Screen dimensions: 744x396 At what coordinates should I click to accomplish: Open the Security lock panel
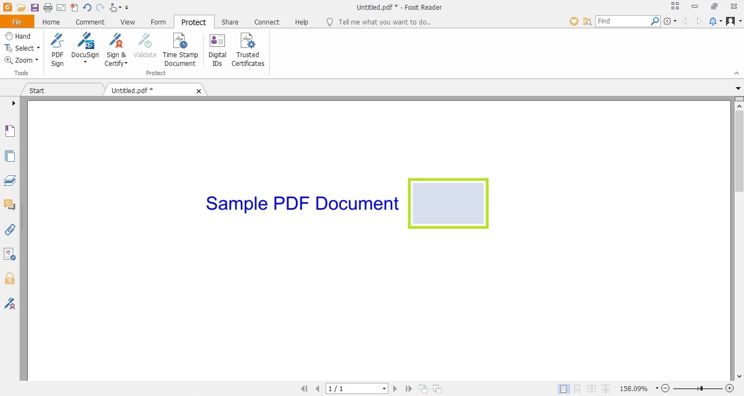pyautogui.click(x=10, y=279)
